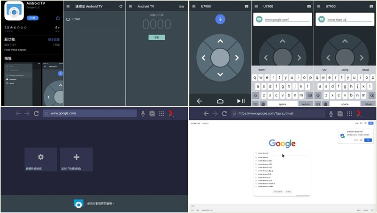Click URL bar showing www.google.com in TV browser
This screenshot has width=377, height=213.
tap(90, 113)
